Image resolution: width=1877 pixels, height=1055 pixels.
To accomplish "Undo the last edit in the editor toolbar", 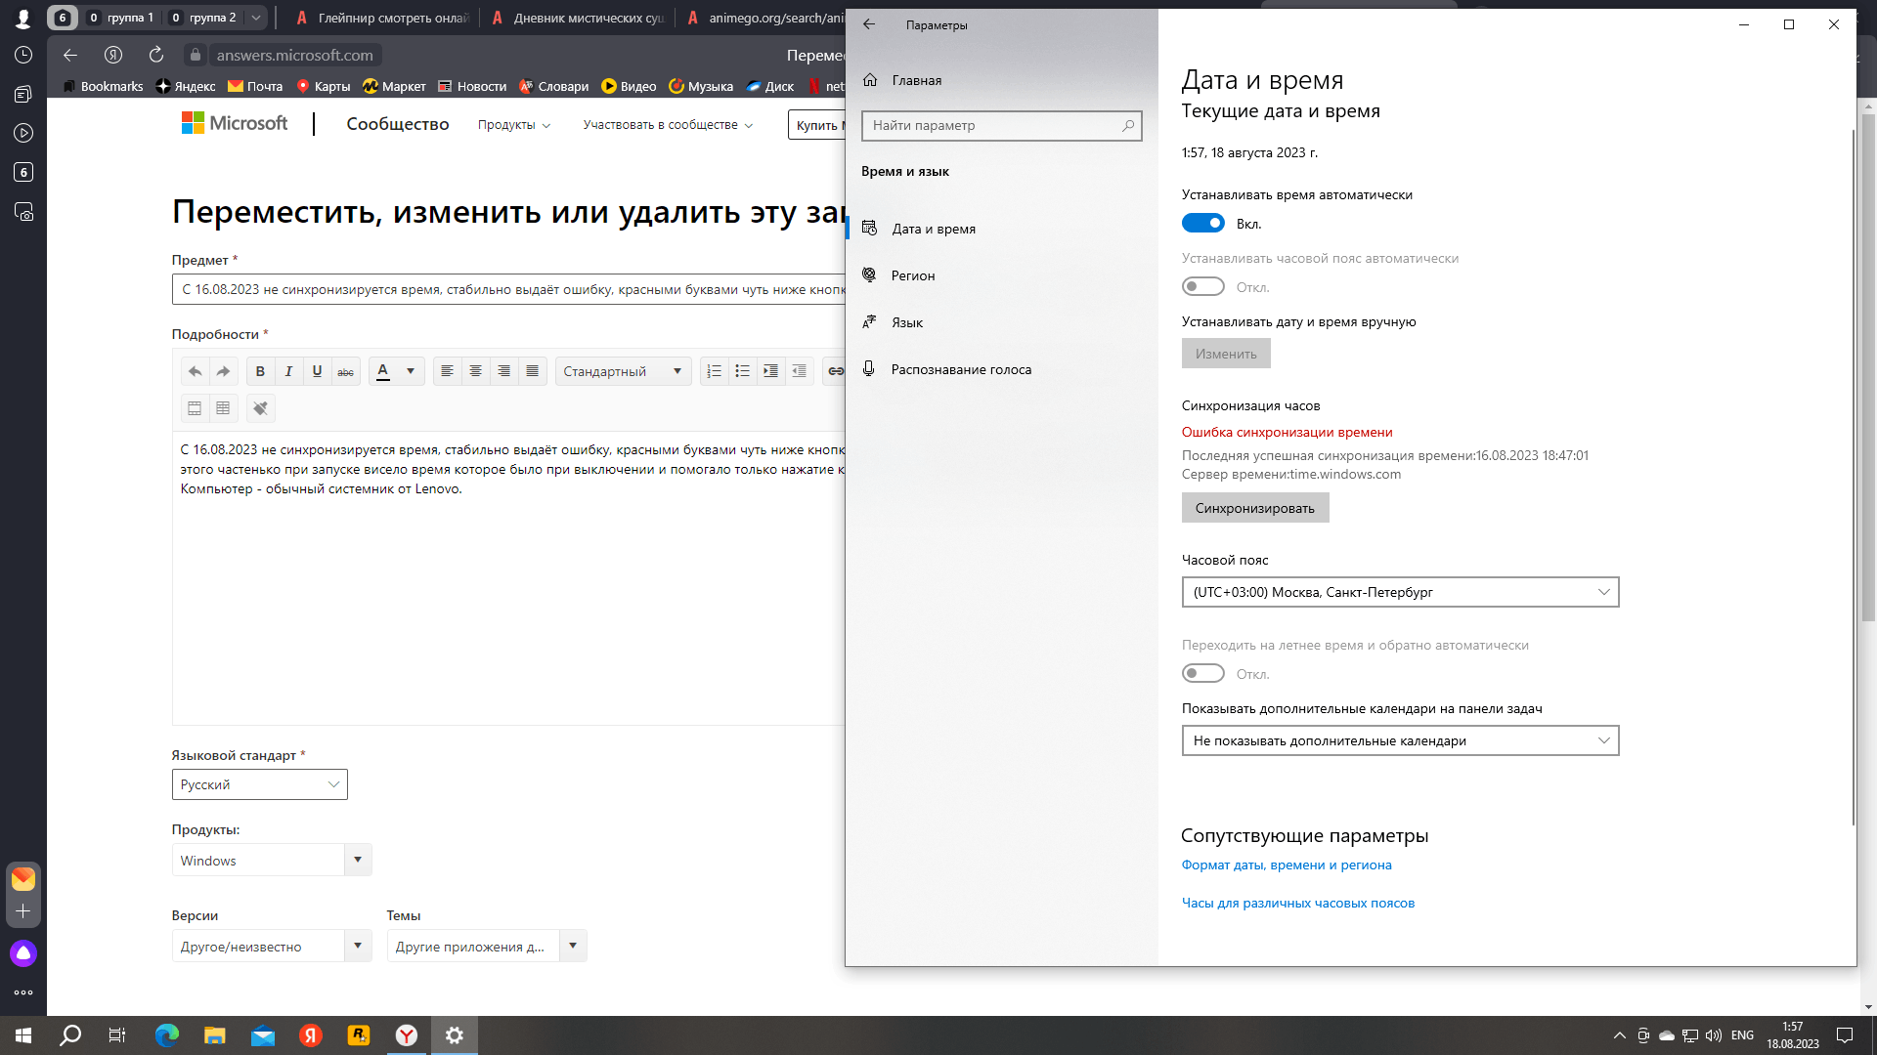I will (x=195, y=371).
